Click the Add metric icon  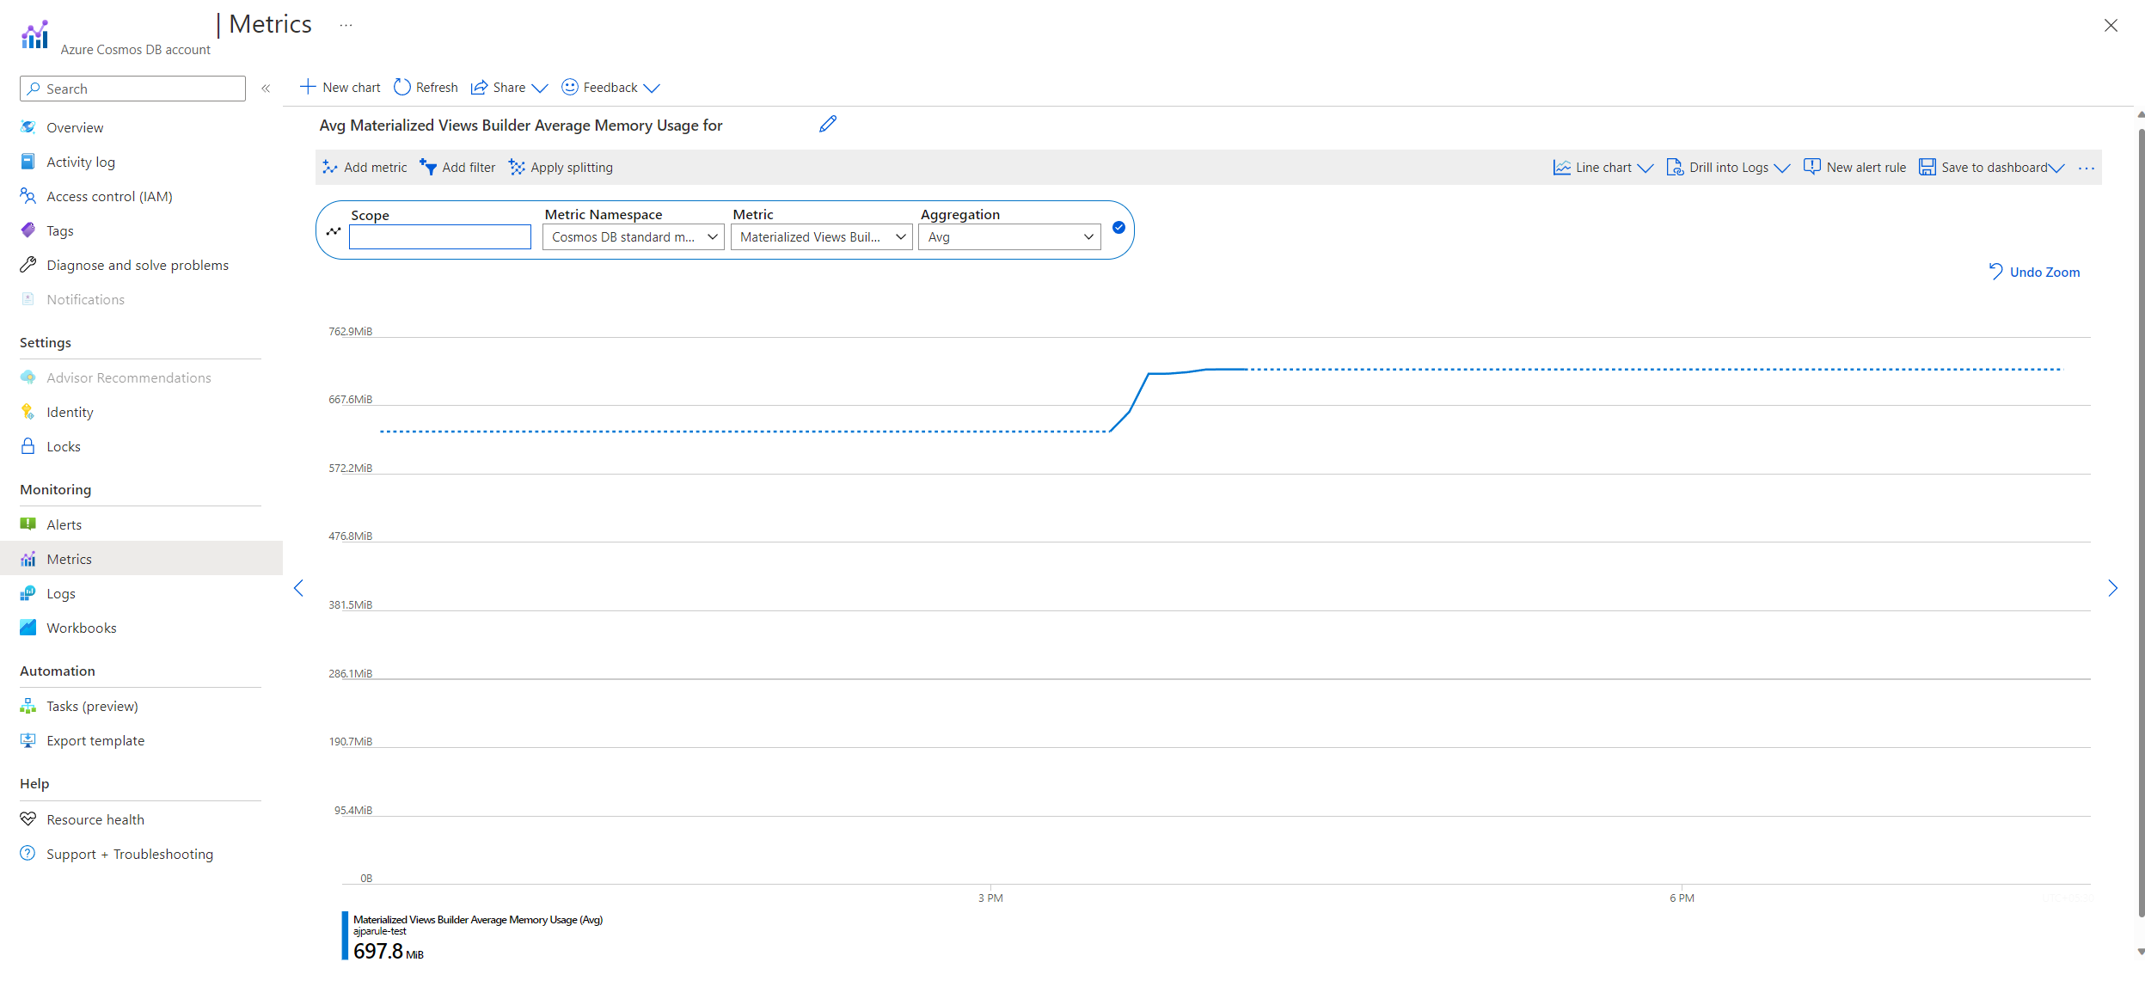click(330, 168)
